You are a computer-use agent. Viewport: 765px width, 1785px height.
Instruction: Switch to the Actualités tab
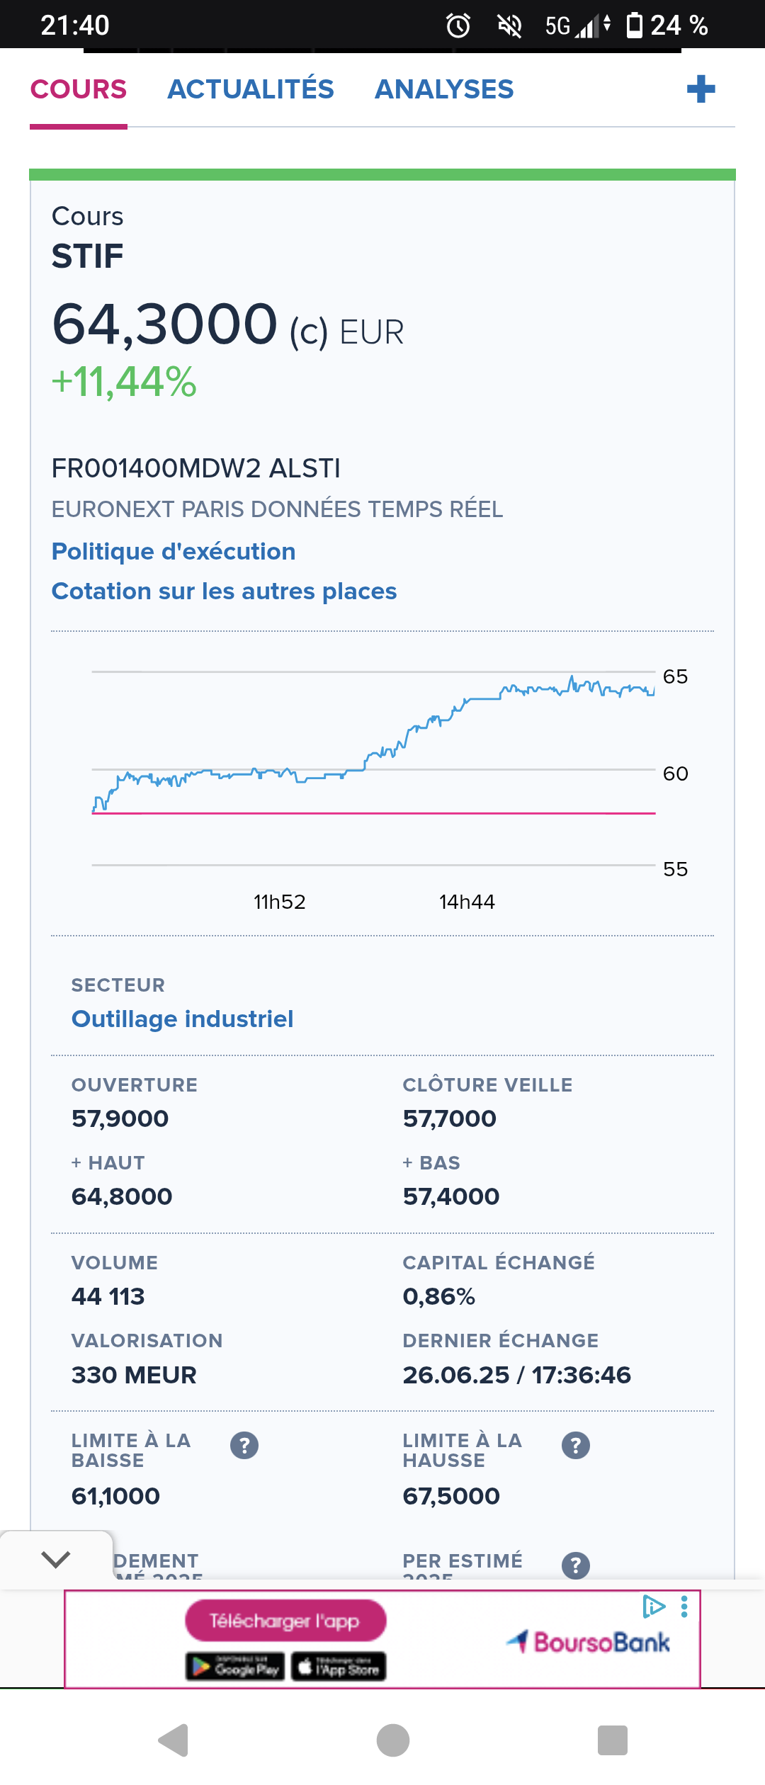[x=250, y=90]
